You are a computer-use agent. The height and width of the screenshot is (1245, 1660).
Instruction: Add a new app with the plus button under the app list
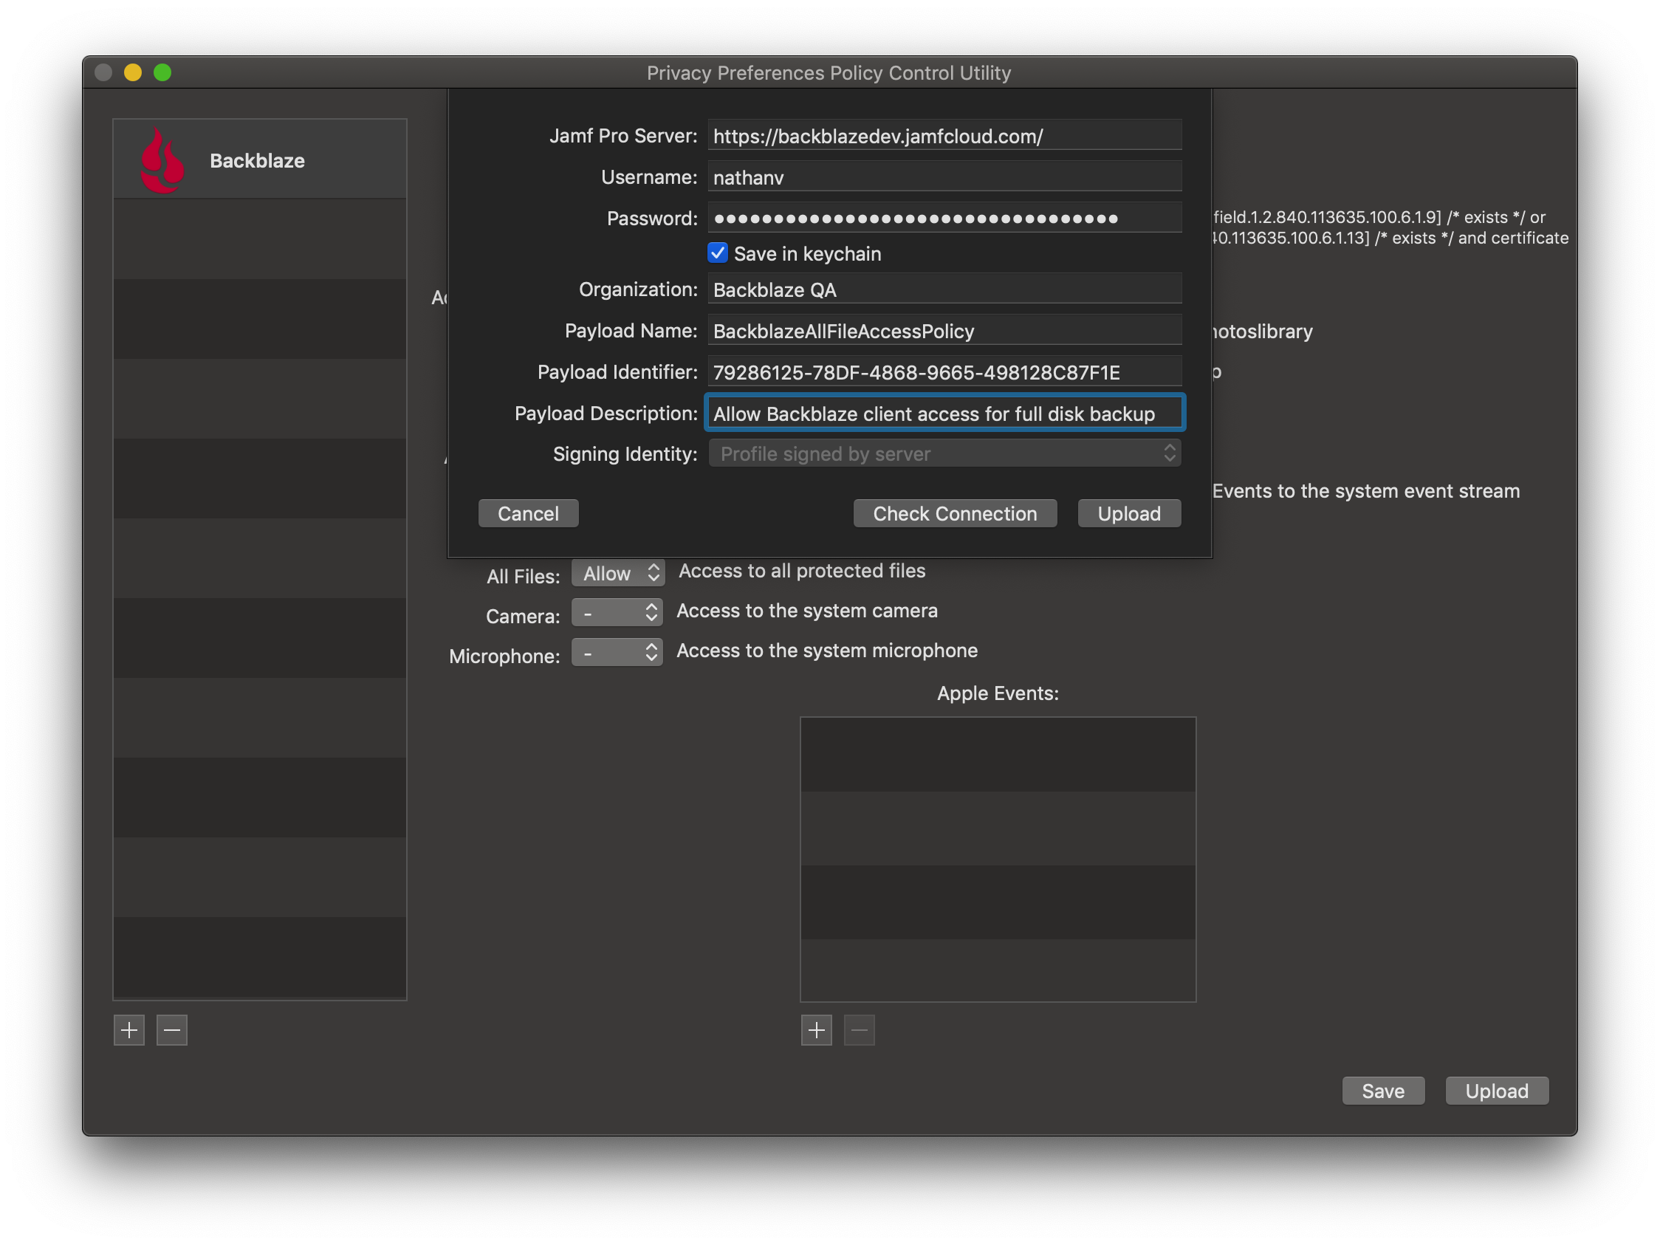tap(129, 1029)
